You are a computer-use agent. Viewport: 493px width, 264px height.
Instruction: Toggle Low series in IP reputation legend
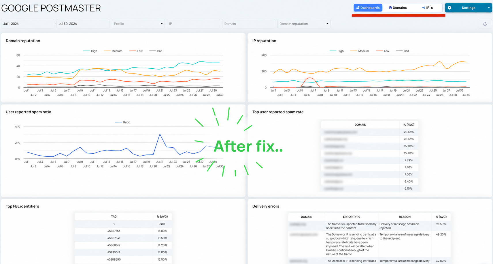pos(383,51)
